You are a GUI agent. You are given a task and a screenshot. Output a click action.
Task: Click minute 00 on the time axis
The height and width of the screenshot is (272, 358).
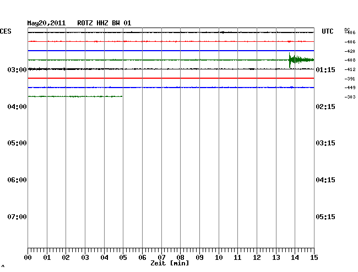click(28, 258)
